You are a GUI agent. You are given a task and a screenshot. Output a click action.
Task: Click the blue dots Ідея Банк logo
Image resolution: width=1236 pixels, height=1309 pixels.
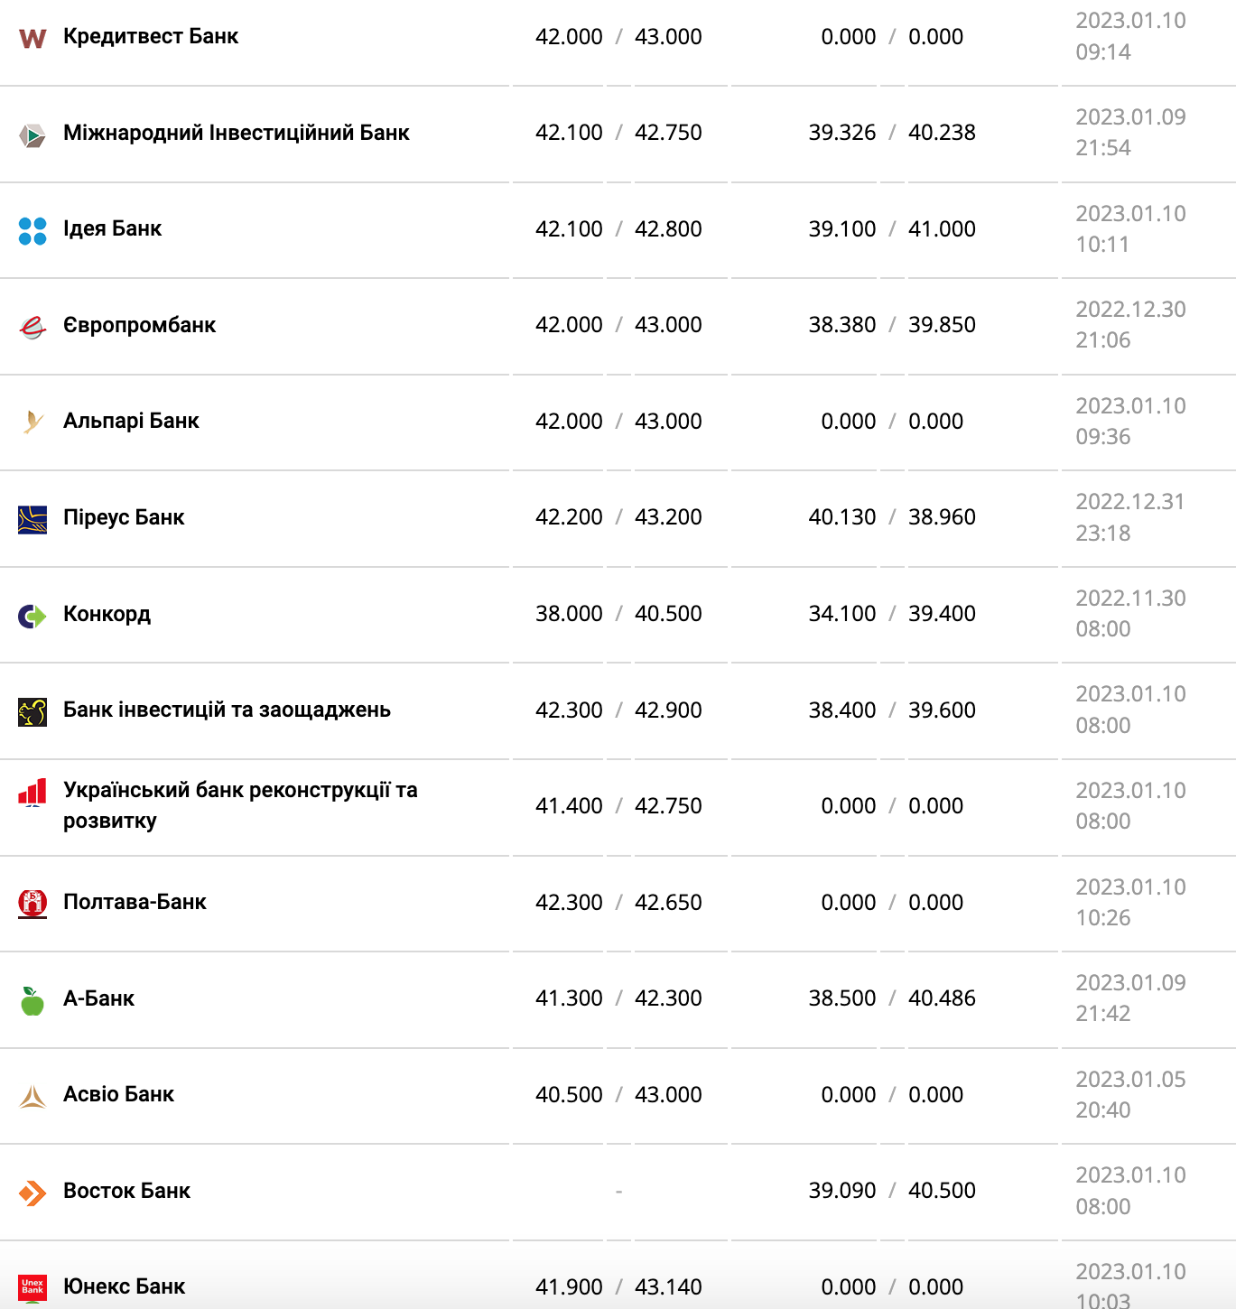(33, 231)
